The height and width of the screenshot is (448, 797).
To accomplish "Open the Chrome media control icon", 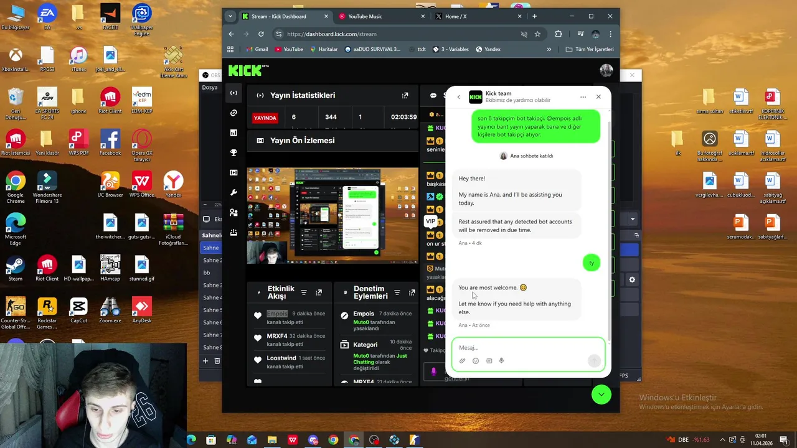I will pyautogui.click(x=580, y=34).
